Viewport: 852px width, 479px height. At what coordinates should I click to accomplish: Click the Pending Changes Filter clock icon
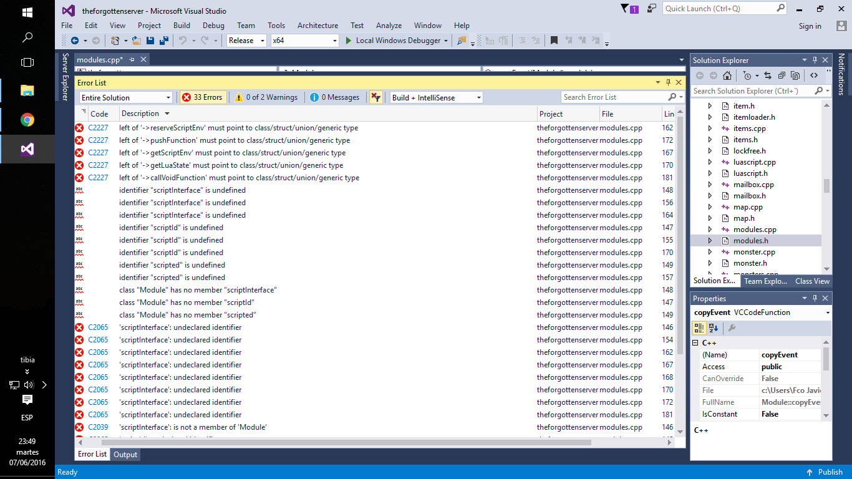pos(747,75)
